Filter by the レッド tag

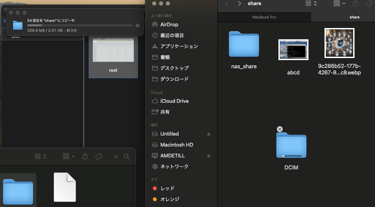tap(167, 189)
